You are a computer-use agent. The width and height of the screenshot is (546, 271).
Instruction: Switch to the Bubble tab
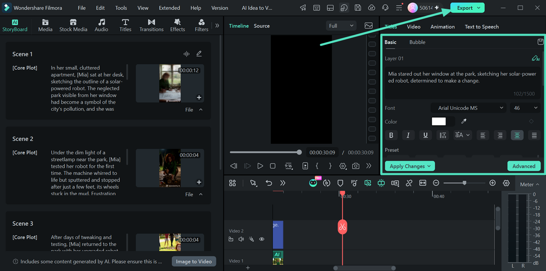coord(417,42)
